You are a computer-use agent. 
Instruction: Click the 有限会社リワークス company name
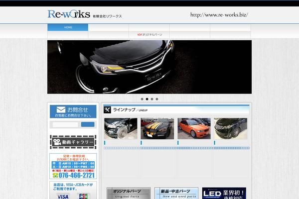pyautogui.click(x=107, y=16)
